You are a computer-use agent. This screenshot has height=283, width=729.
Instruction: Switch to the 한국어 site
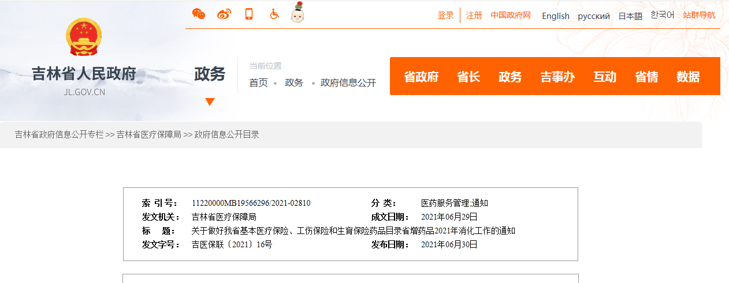tap(662, 16)
